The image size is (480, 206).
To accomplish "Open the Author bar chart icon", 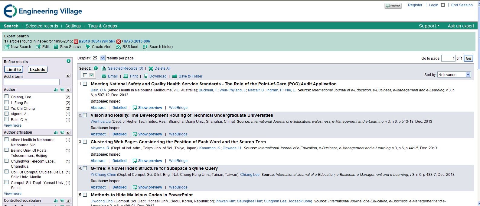I will (56, 90).
